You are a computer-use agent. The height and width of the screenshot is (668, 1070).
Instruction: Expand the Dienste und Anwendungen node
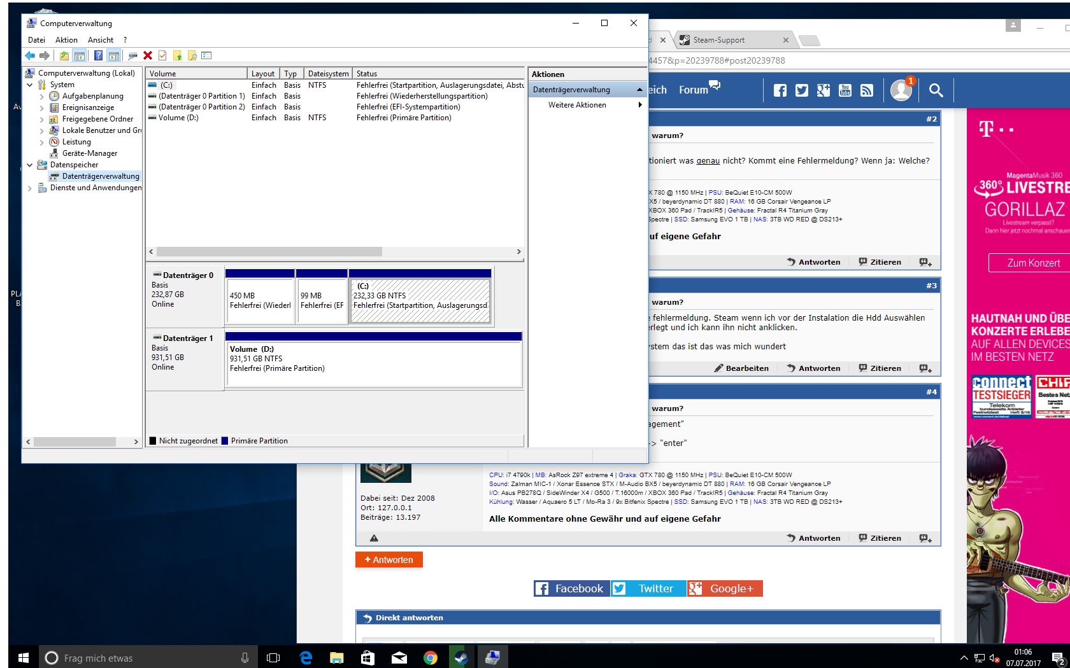pyautogui.click(x=29, y=188)
